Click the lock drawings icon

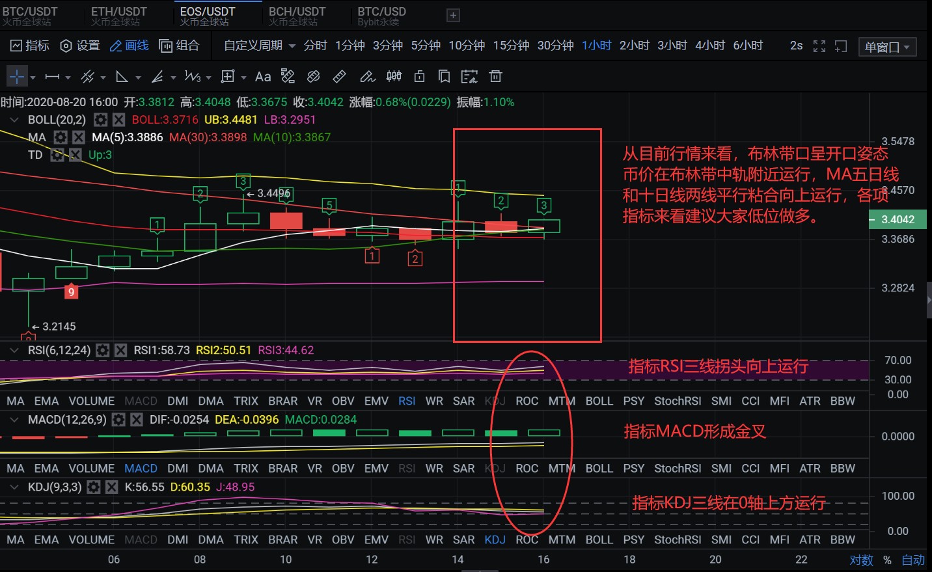(420, 77)
